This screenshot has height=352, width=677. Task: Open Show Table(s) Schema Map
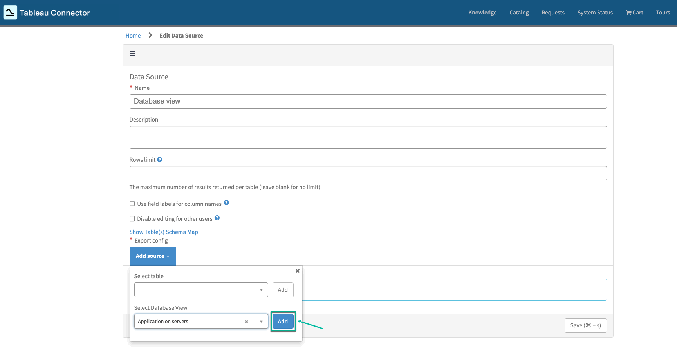164,232
